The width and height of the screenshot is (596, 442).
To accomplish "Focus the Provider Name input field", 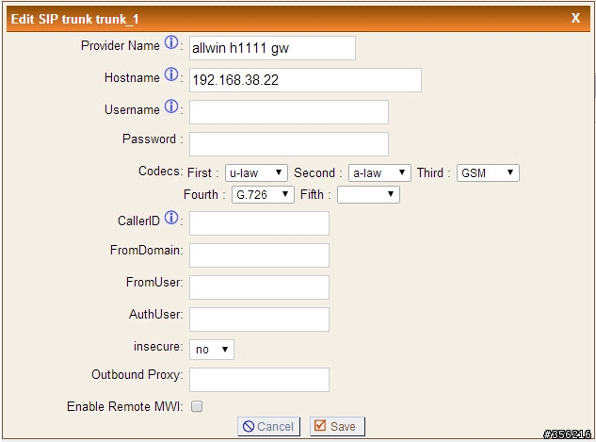I will (272, 48).
